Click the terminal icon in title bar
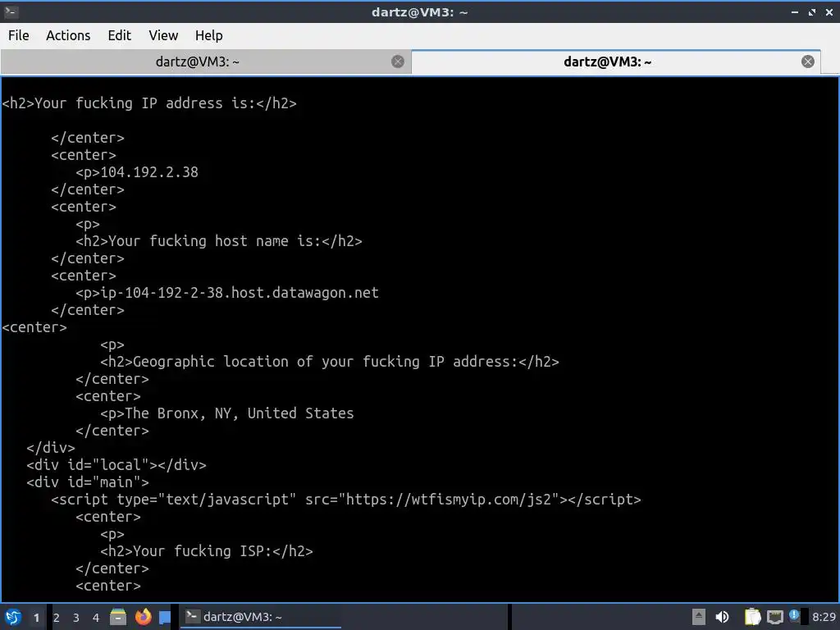This screenshot has width=840, height=630. [x=11, y=11]
